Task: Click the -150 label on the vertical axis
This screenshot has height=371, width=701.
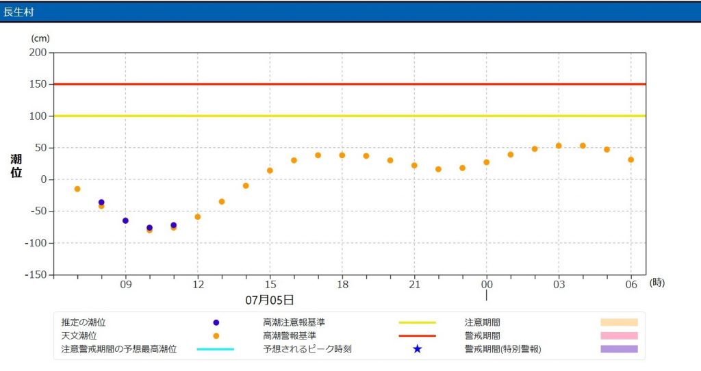Action: click(x=36, y=275)
